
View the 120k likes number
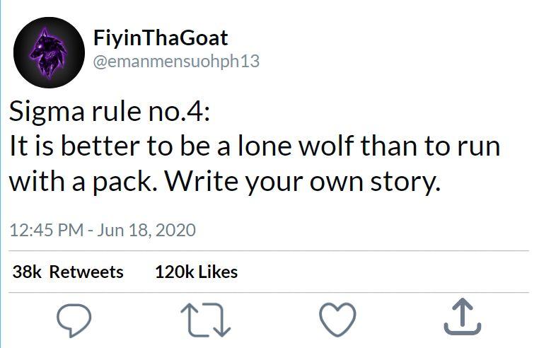pyautogui.click(x=174, y=272)
